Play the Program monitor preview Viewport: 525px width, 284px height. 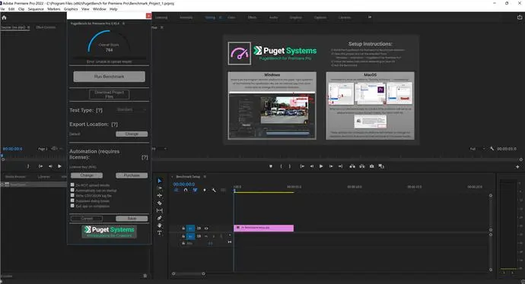pos(321,166)
